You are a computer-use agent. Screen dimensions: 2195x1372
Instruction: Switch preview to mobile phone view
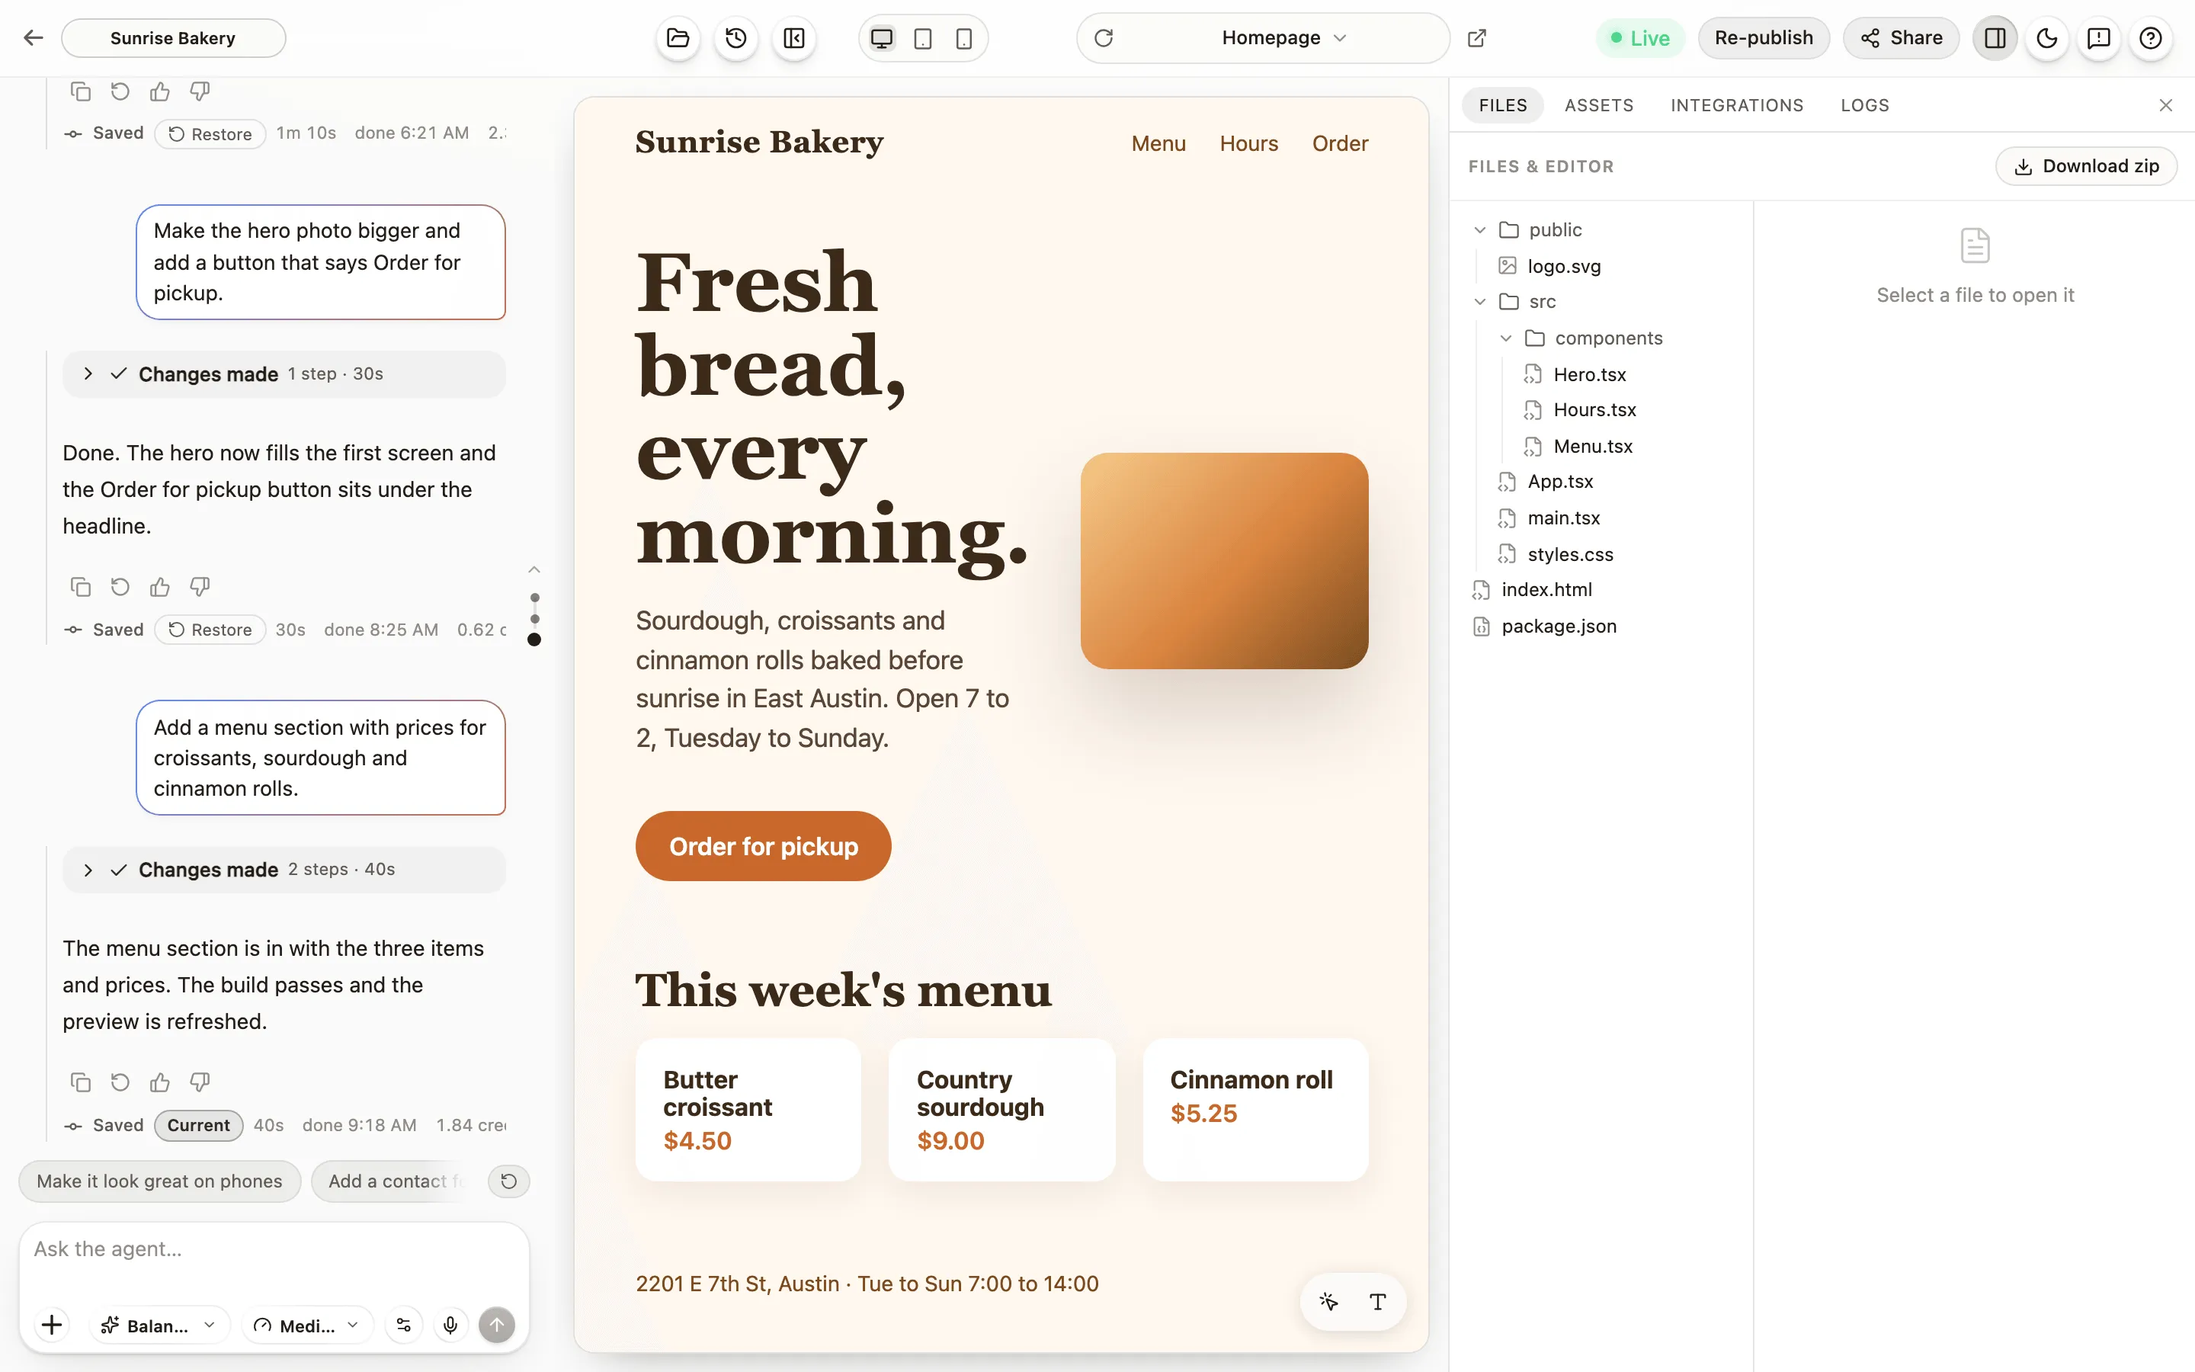[x=964, y=38]
